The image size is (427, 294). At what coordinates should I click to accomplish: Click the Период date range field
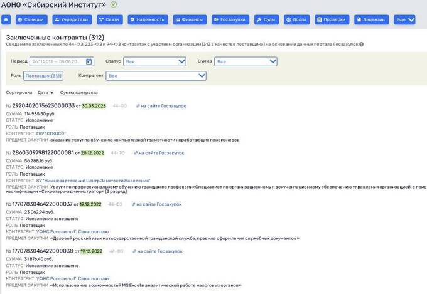57,61
